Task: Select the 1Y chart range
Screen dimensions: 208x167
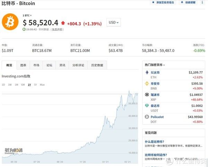Action: (x=29, y=85)
